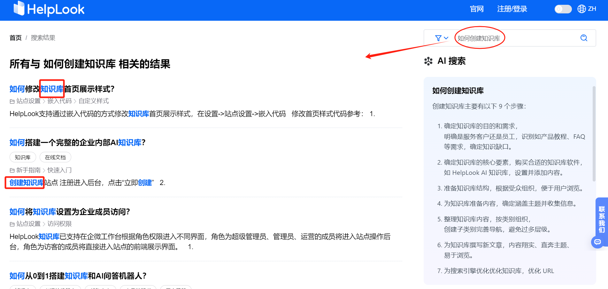Click the magnifier search icon
The width and height of the screenshot is (608, 289).
(584, 38)
